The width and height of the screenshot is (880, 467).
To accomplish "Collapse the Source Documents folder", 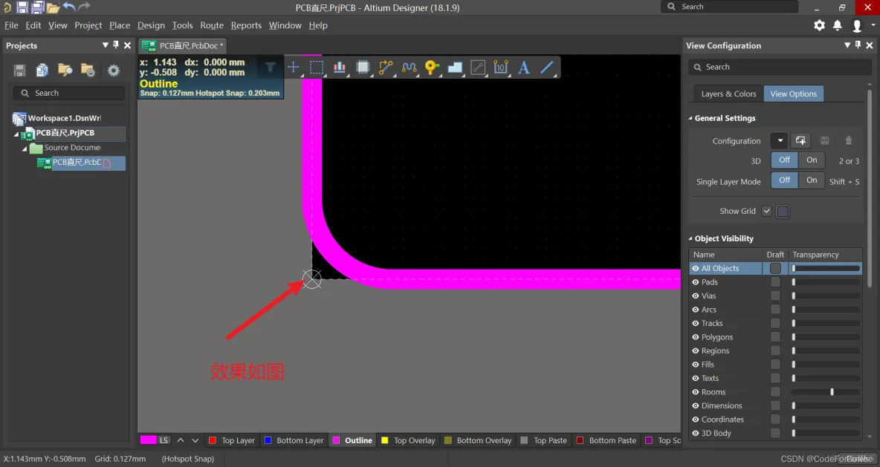I will [x=25, y=148].
